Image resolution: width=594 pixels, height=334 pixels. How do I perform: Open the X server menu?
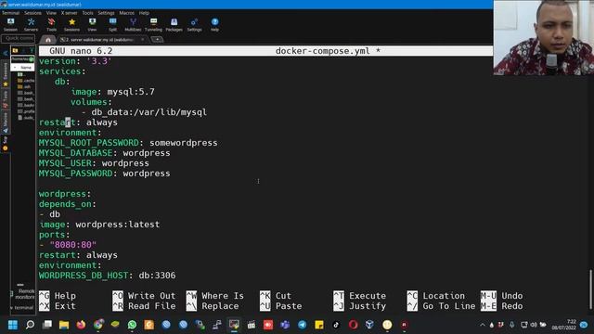pos(69,13)
